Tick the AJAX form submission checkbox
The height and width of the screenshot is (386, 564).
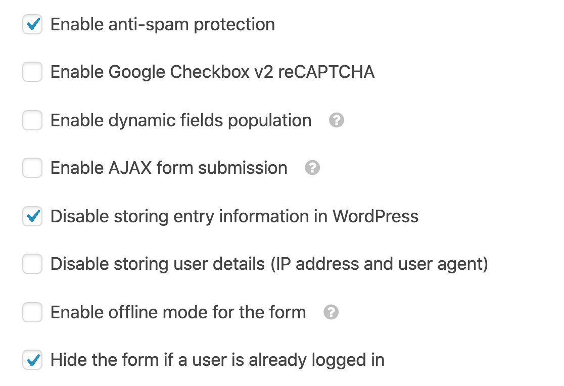[32, 168]
